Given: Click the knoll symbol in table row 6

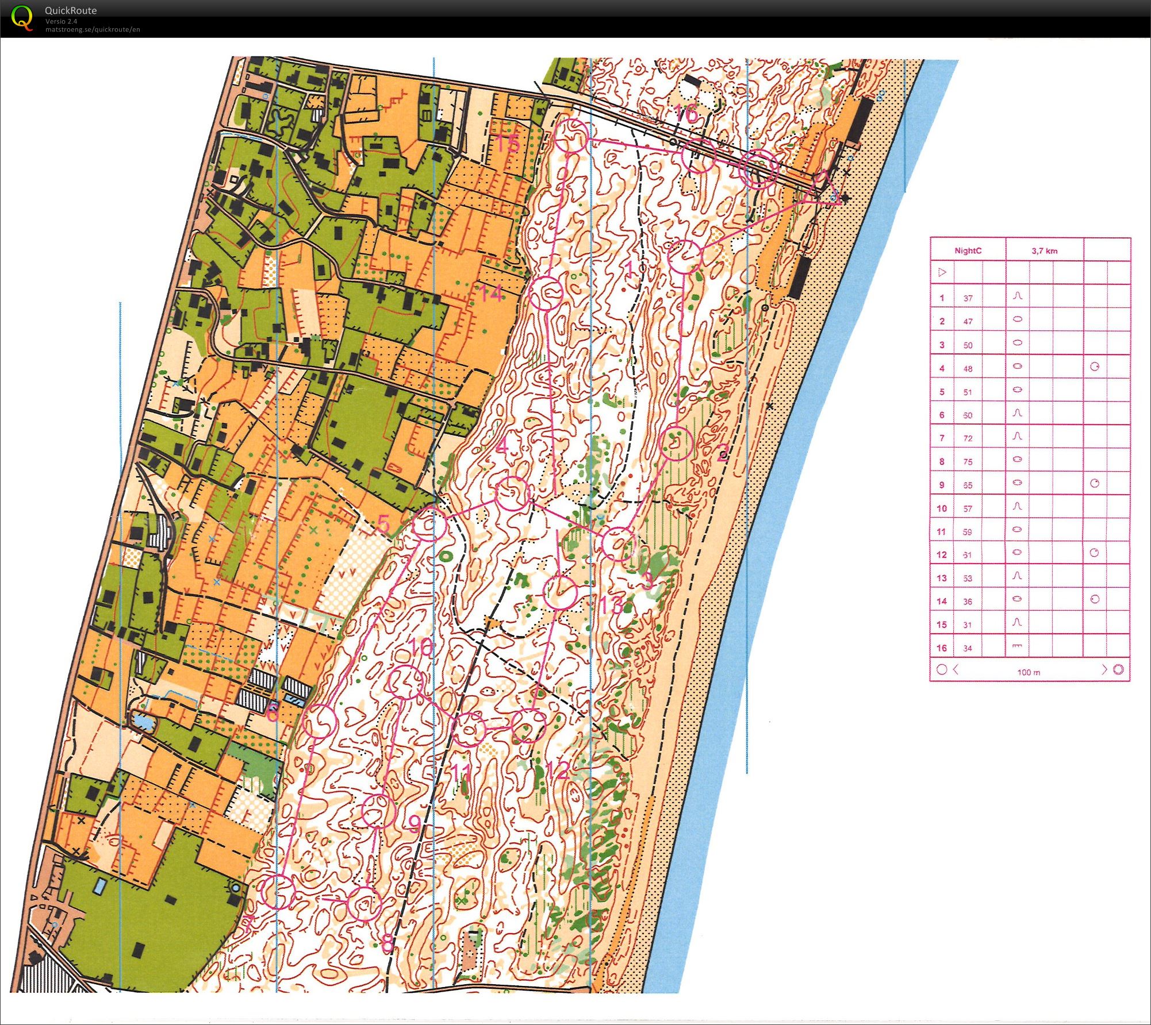Looking at the screenshot, I should (x=1017, y=413).
